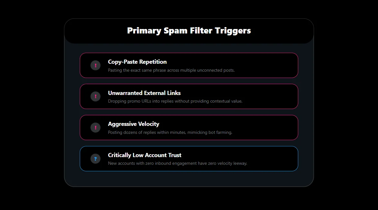Viewport: 378px width, 210px height.
Task: Click the Aggressive Velocity heading
Action: pyautogui.click(x=133, y=124)
